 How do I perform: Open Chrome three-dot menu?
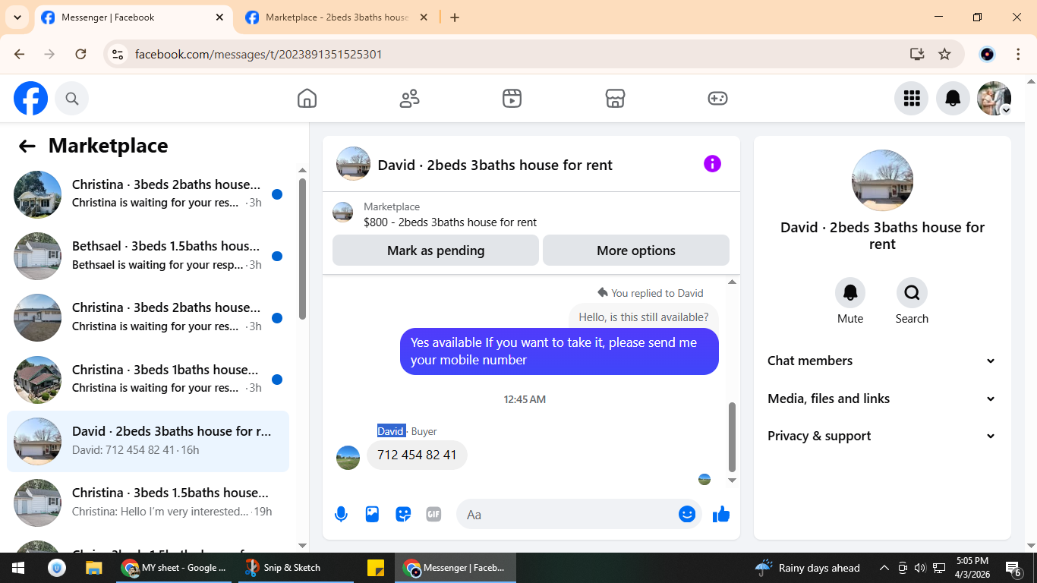pos(1018,55)
